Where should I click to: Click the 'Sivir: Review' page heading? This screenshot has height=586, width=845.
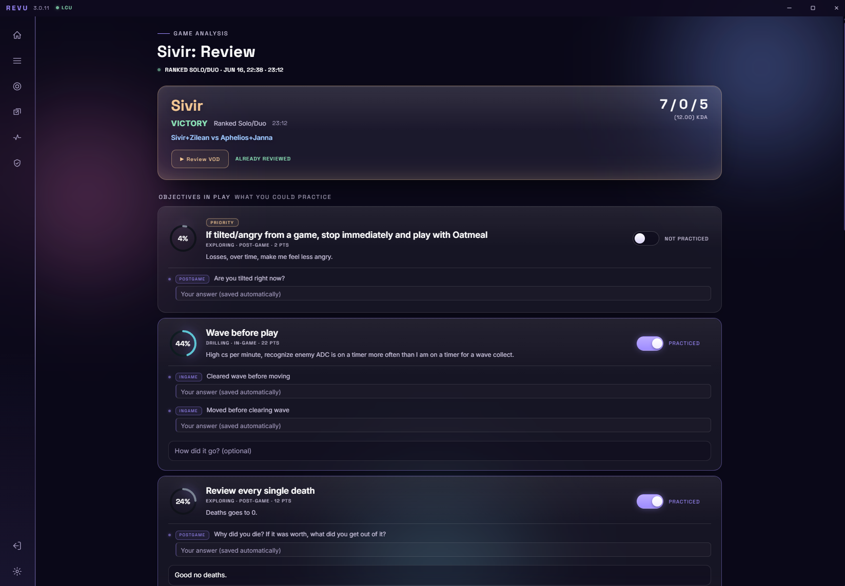[206, 52]
